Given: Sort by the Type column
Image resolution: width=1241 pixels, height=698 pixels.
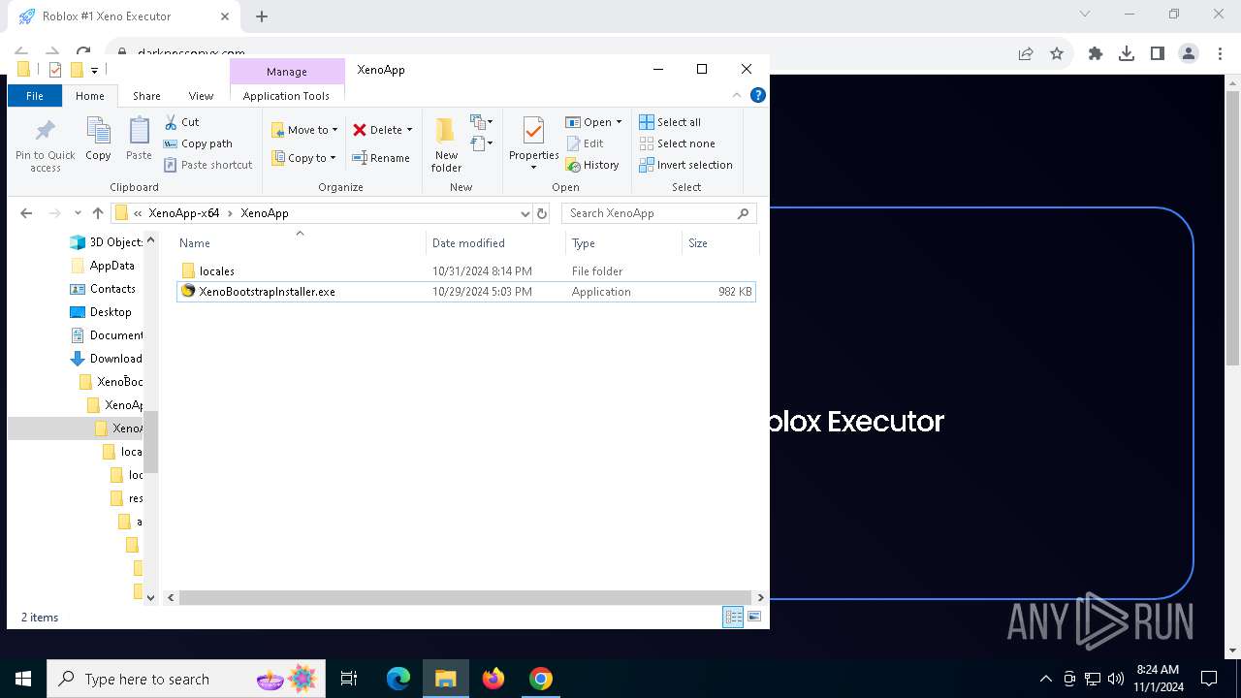Looking at the screenshot, I should (623, 243).
